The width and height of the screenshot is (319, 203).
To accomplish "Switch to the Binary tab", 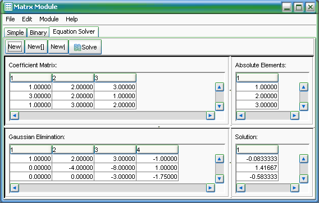I will pos(38,33).
